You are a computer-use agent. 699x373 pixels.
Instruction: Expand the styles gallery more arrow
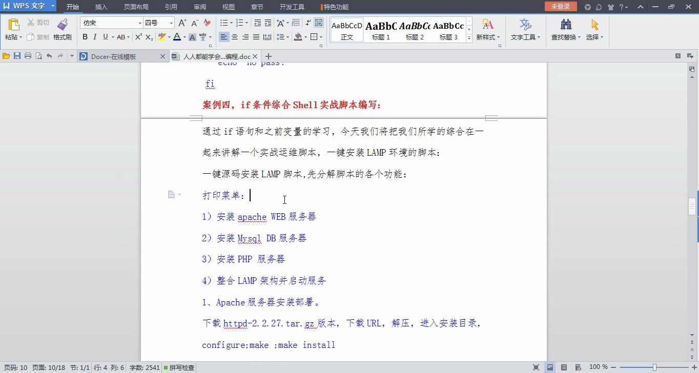[x=469, y=38]
